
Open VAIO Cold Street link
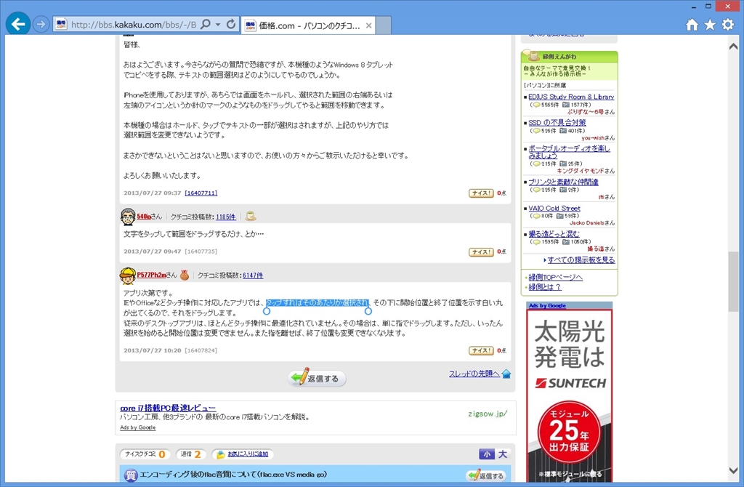pyautogui.click(x=554, y=209)
